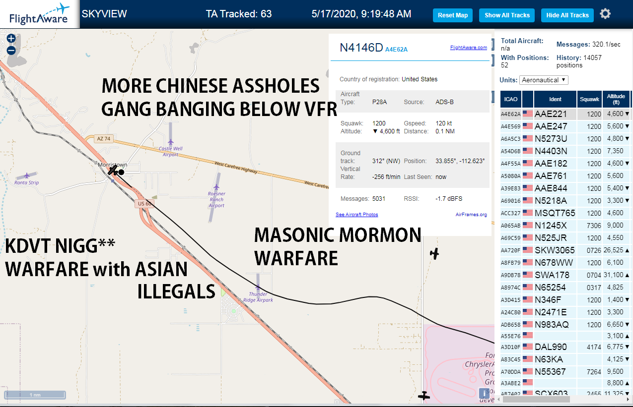Click the FlightAware logo
633x407 pixels.
coord(40,14)
